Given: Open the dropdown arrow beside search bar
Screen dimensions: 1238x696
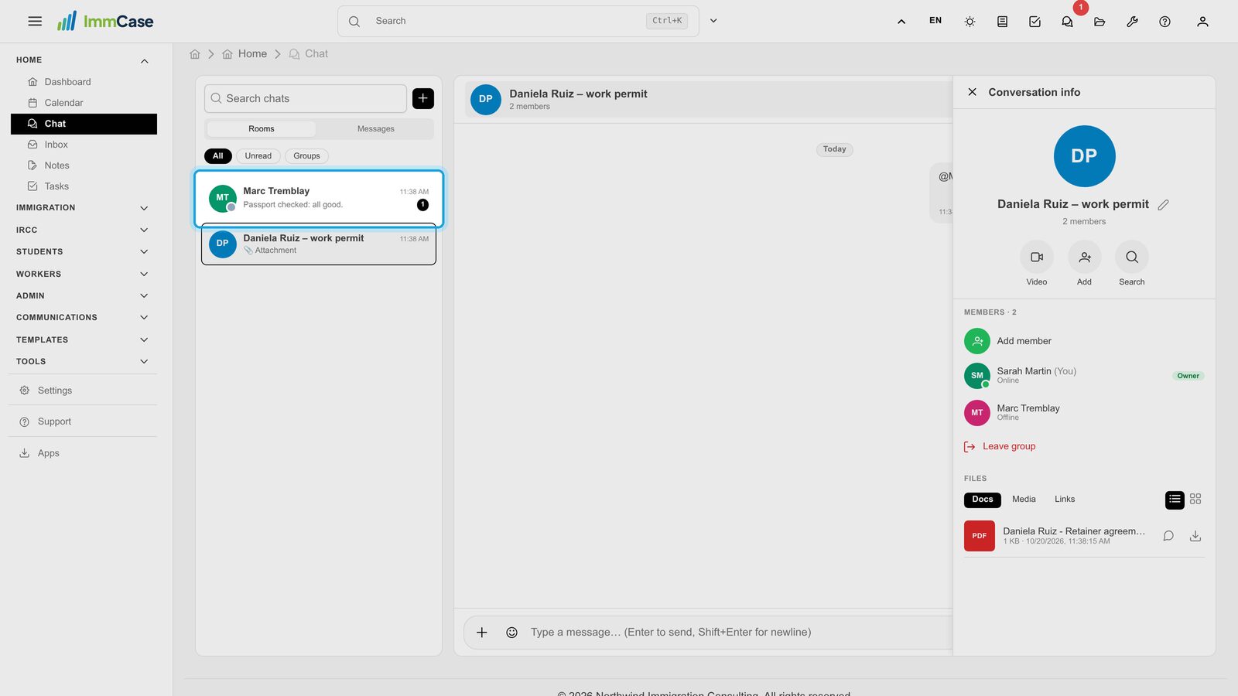Looking at the screenshot, I should [x=713, y=21].
